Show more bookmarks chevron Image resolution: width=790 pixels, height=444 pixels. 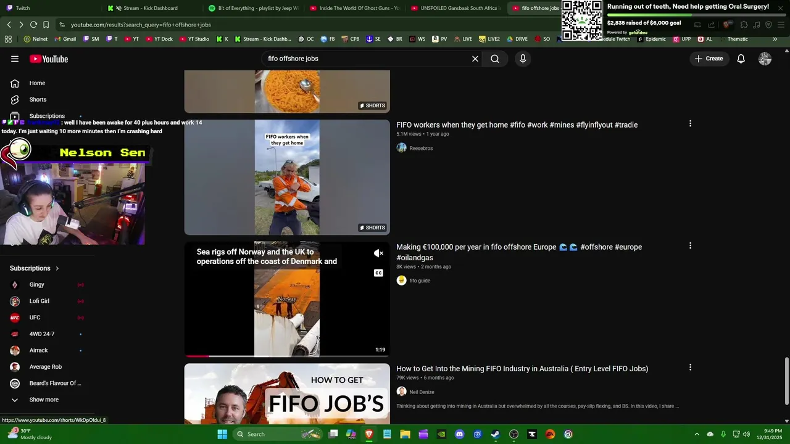(775, 39)
